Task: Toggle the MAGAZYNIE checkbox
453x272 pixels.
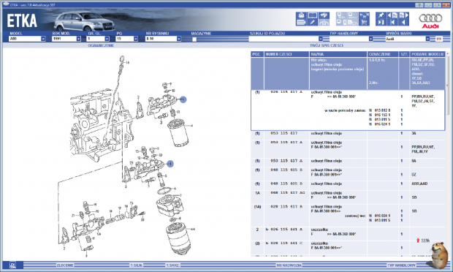Action: pos(194,39)
